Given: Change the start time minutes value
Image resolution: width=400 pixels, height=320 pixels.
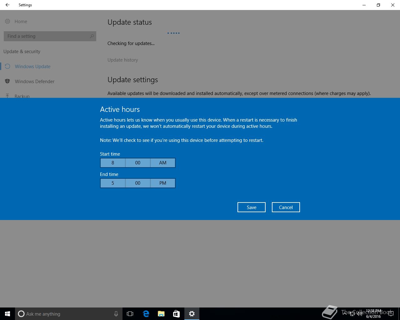Looking at the screenshot, I should 138,163.
